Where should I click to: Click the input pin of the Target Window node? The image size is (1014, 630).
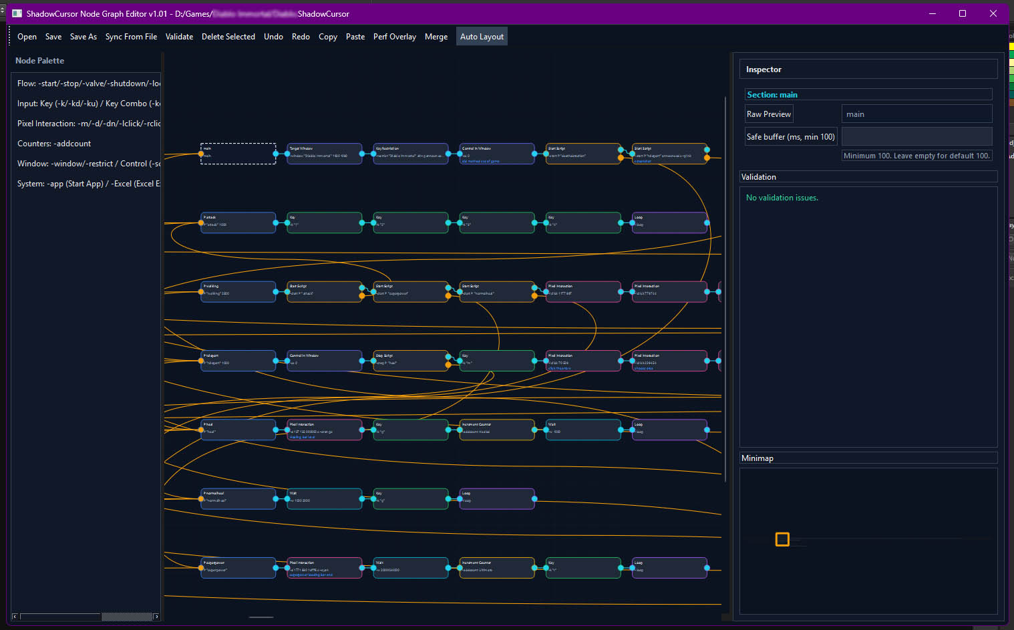287,154
